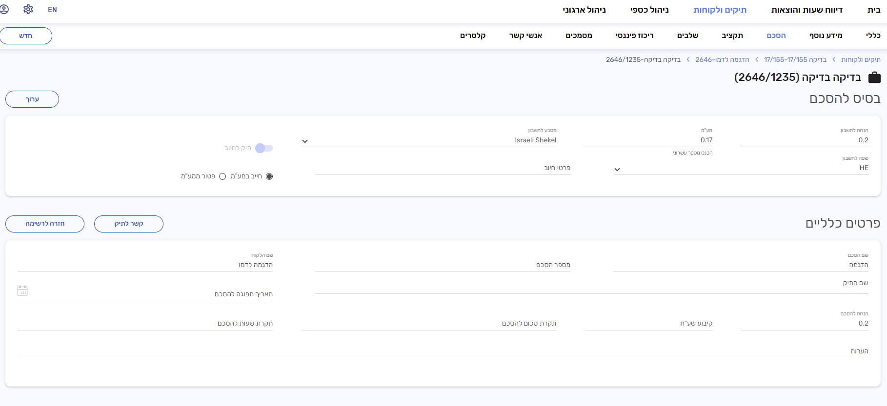Toggle the תיק לחיוב switch
The height and width of the screenshot is (406, 887).
263,148
